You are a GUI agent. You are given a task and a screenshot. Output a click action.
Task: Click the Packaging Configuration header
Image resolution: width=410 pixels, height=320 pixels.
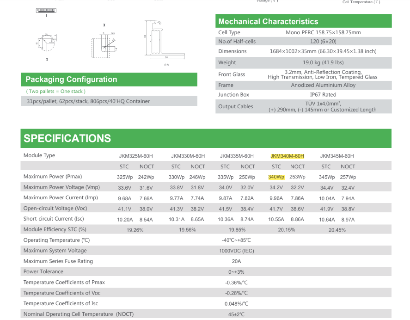(x=71, y=80)
